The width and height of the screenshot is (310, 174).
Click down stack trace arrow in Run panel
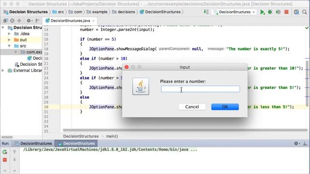15,159
